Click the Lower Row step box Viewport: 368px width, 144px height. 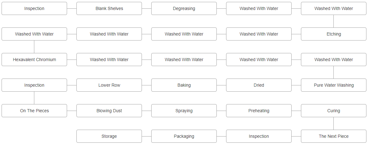tap(109, 85)
